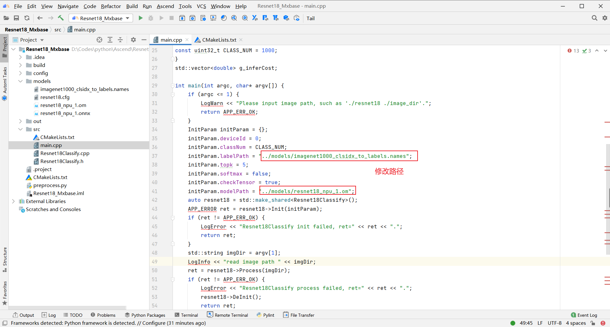
Task: Toggle the Automl Tasks side panel
Action: (4, 83)
